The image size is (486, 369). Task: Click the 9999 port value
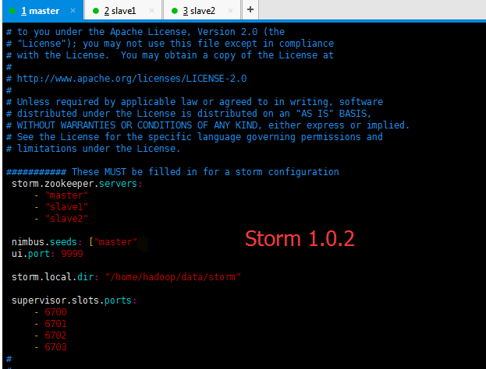pos(72,254)
